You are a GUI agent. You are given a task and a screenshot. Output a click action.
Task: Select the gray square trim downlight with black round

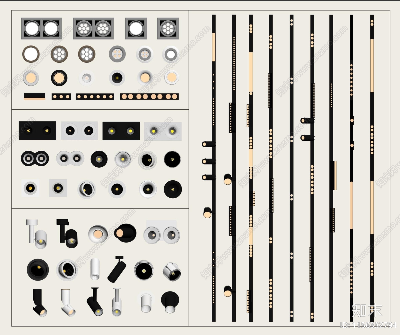(x=58, y=188)
